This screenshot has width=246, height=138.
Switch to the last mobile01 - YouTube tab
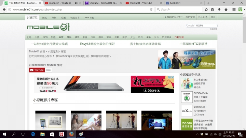tap(141, 3)
